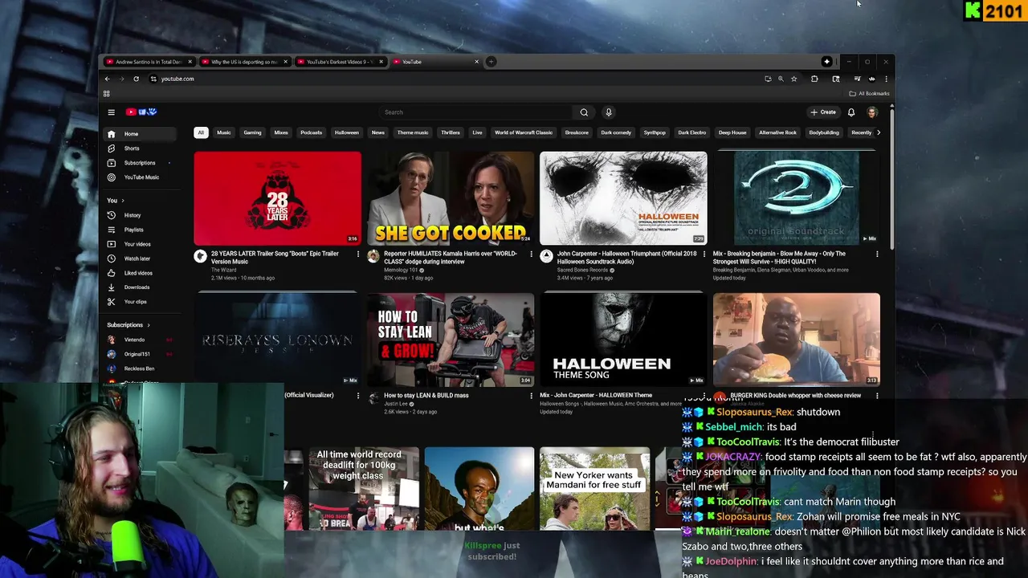Viewport: 1028px width, 578px height.
Task: Switch to YouTube's Darkest Videos tab
Action: pos(338,62)
